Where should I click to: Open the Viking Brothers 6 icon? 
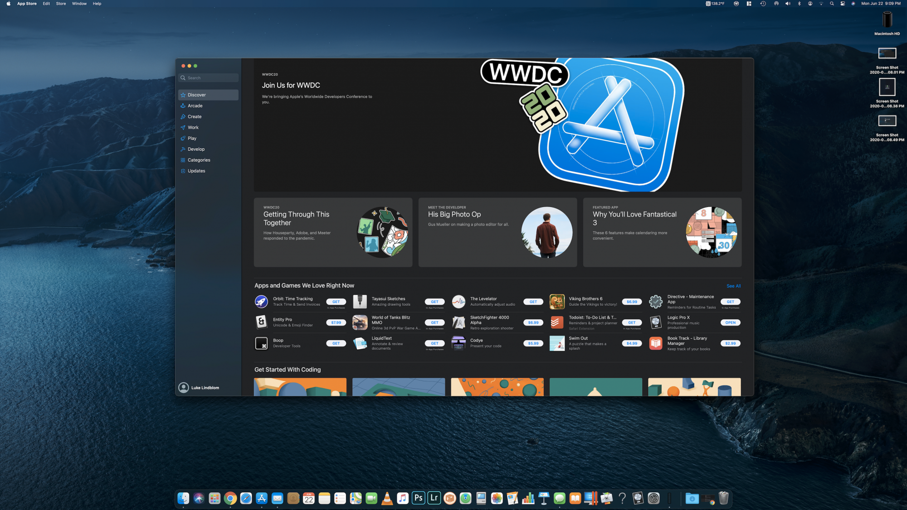(557, 301)
